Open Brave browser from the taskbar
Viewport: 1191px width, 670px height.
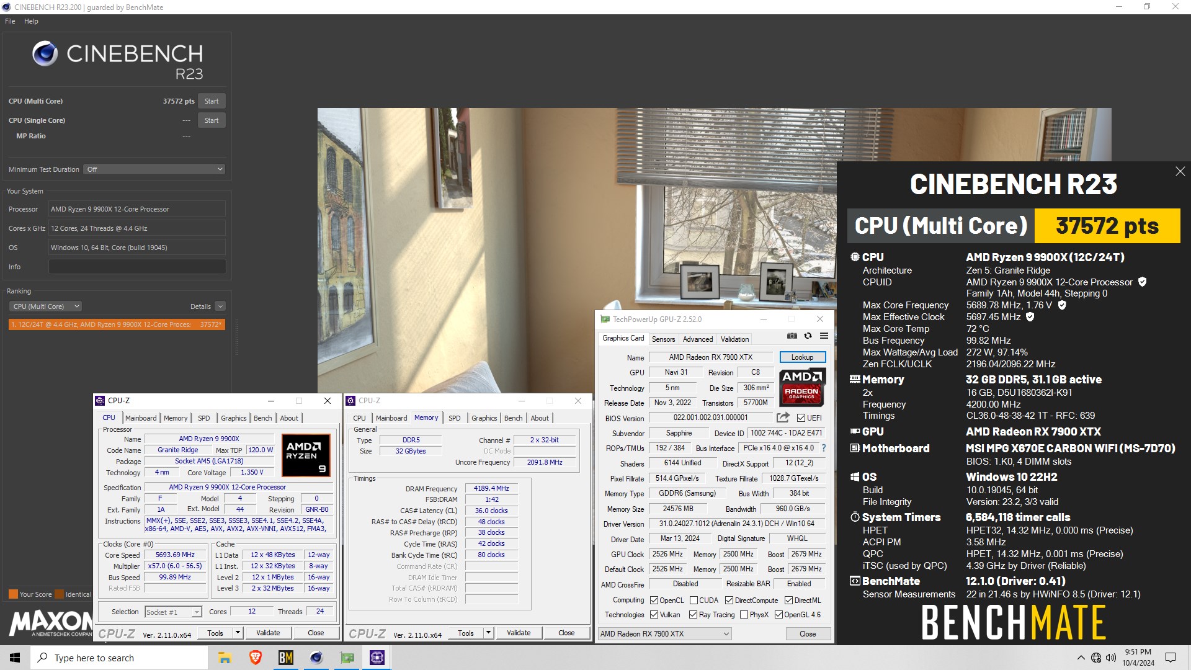pyautogui.click(x=255, y=658)
